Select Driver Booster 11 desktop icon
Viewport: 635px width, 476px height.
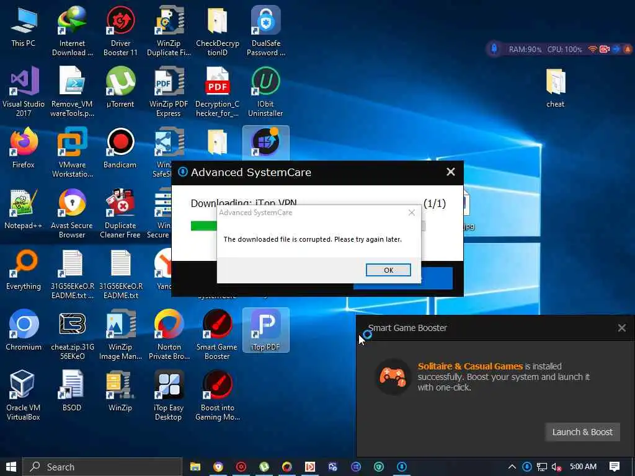click(120, 31)
